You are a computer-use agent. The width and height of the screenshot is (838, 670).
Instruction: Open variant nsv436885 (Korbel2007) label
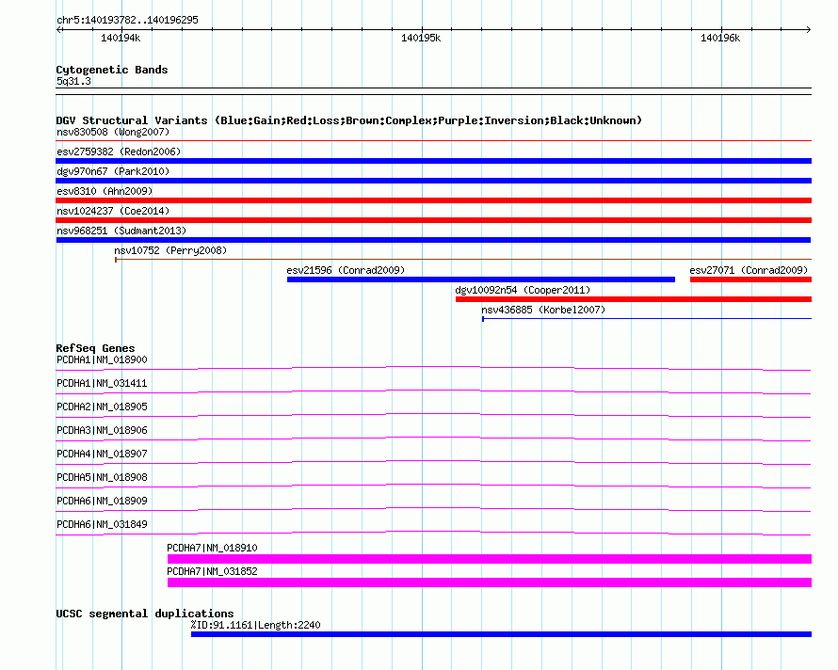tap(543, 310)
